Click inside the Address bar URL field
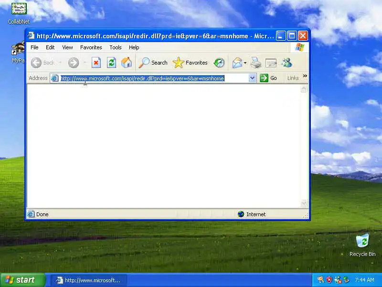Screen dimensions: 382x287 click(x=153, y=78)
